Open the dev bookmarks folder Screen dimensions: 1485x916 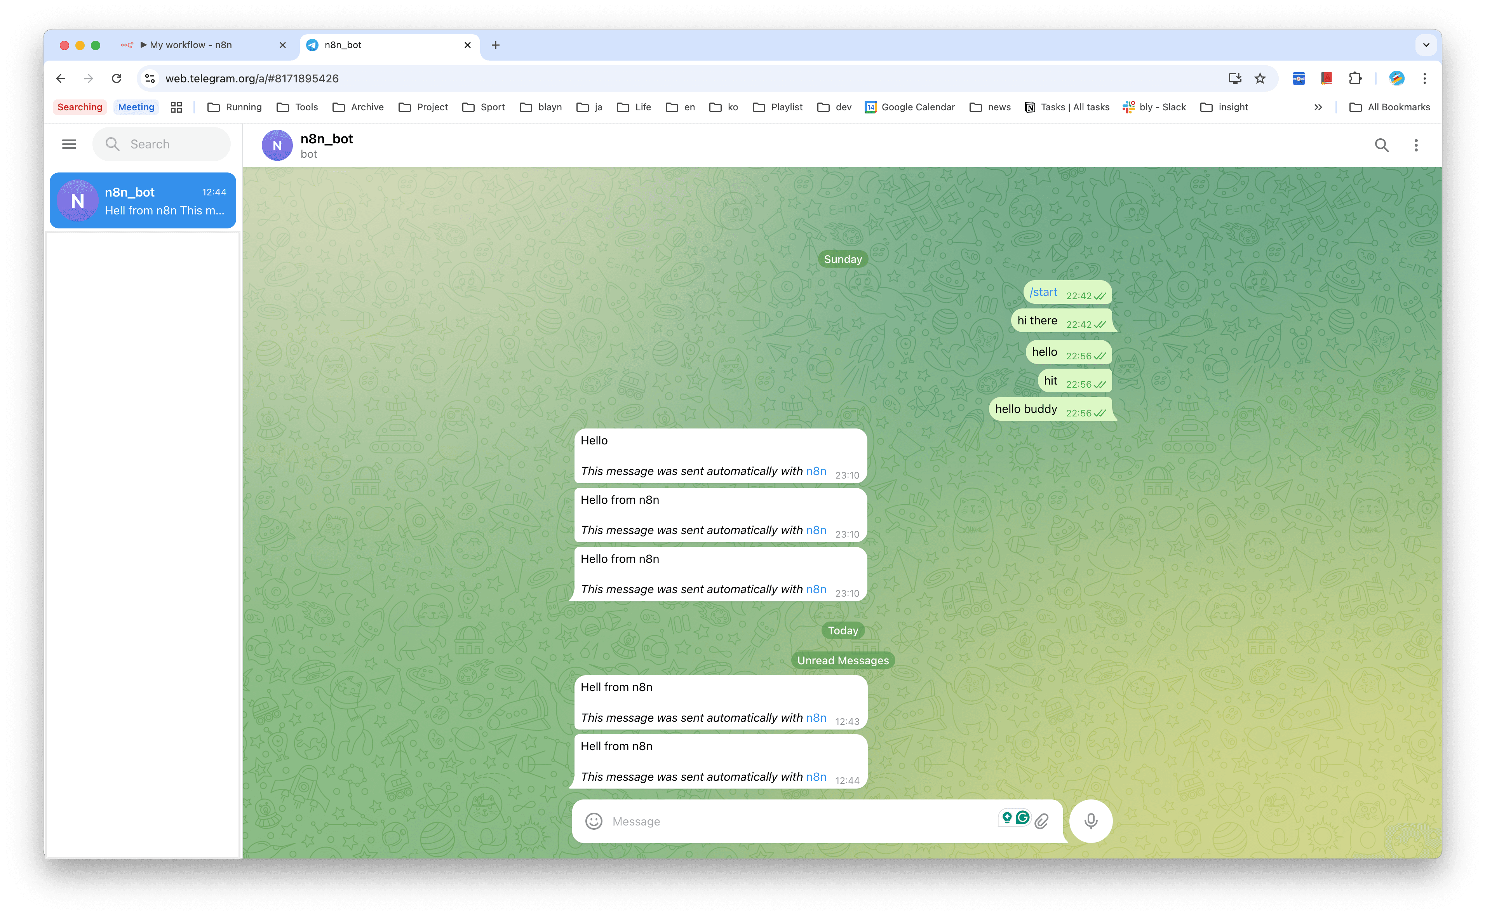(834, 107)
